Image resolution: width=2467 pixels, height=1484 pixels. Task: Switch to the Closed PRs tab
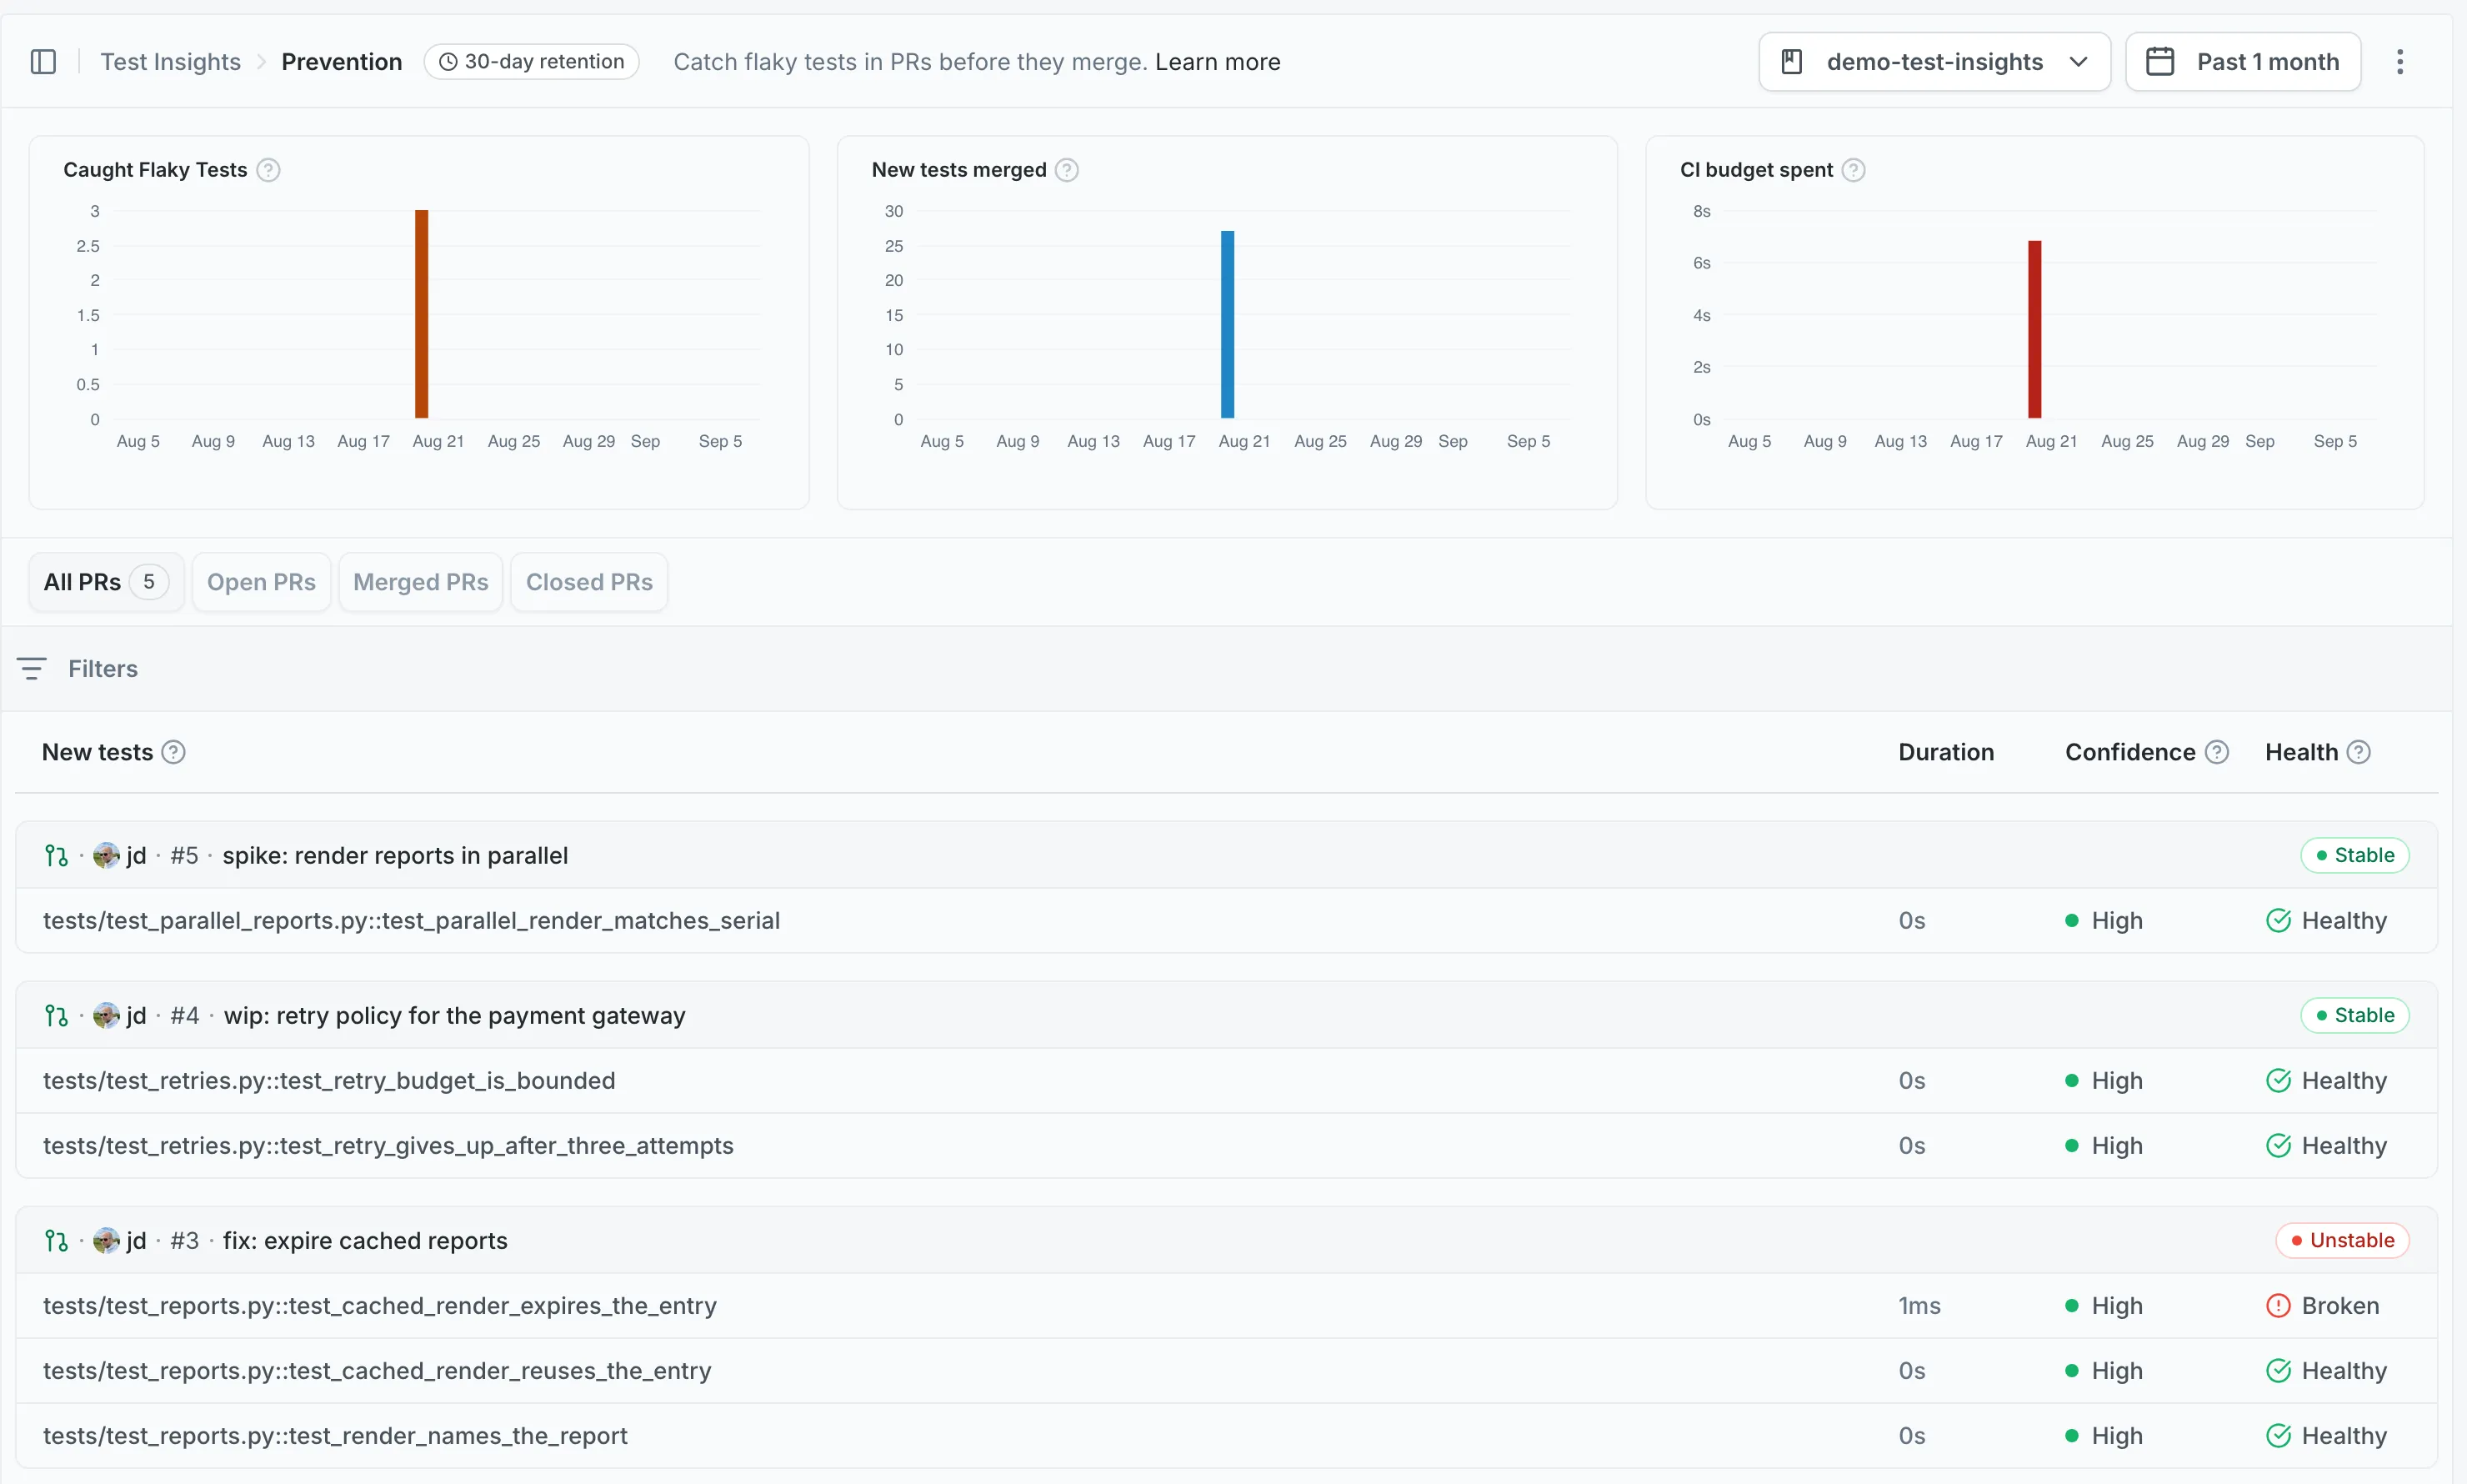(588, 582)
